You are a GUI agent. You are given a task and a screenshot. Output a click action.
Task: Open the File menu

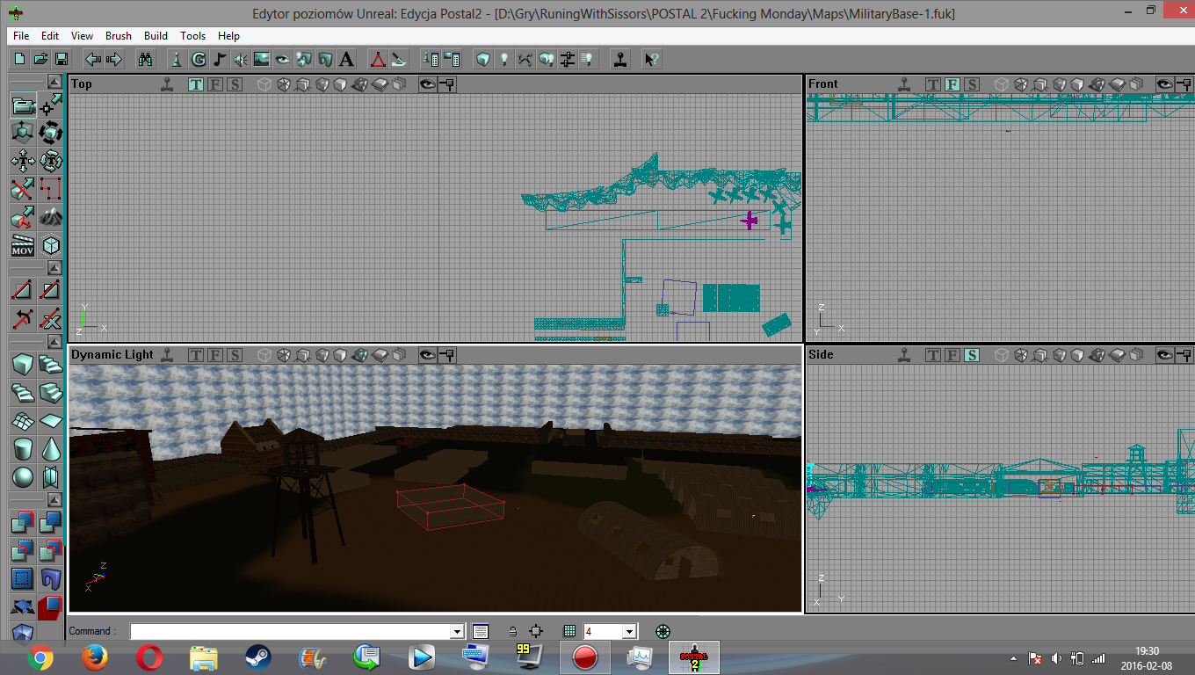pyautogui.click(x=21, y=36)
